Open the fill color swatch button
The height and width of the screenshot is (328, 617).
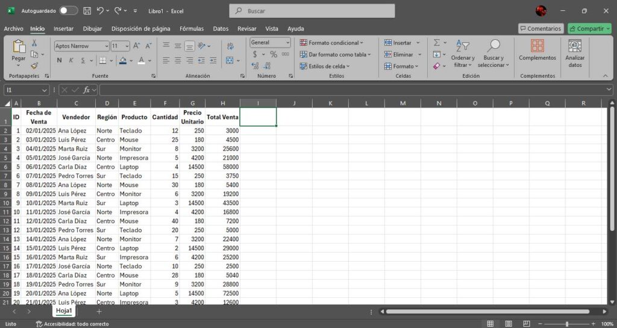[x=123, y=60]
